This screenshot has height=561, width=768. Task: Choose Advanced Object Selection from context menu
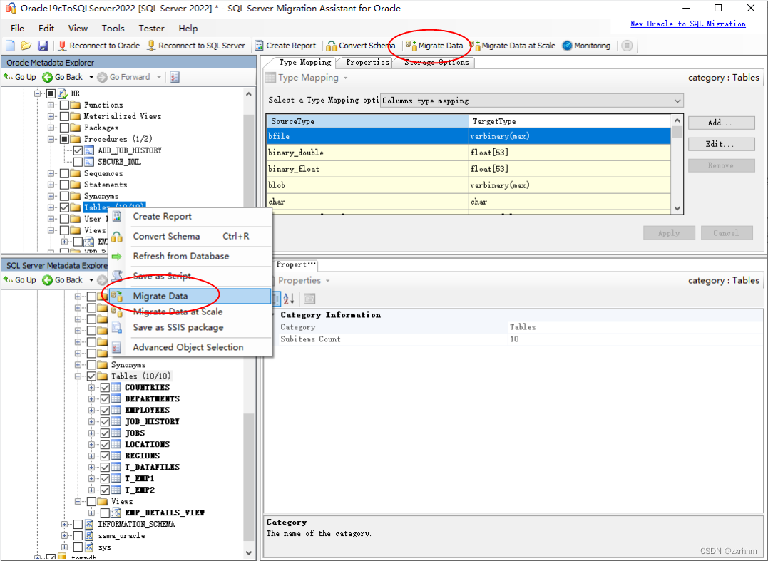[190, 347]
